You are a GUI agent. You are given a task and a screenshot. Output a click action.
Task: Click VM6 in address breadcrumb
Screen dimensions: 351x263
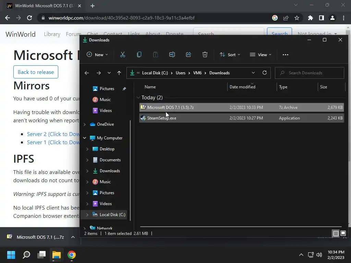[197, 73]
